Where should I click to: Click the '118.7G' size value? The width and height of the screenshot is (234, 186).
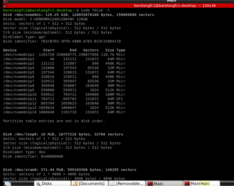pyautogui.click(x=107, y=55)
